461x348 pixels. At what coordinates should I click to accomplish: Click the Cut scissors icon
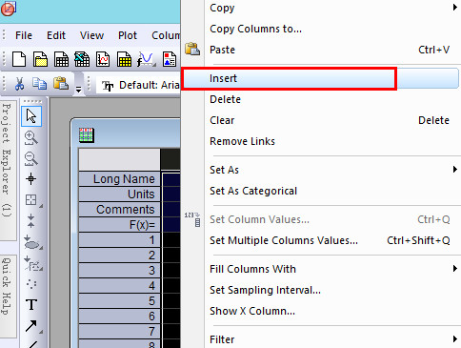(x=19, y=84)
